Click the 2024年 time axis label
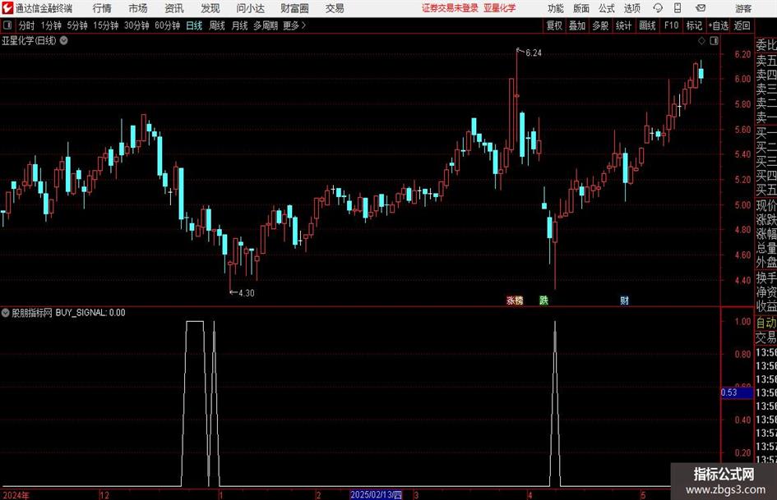This screenshot has height=500, width=777. click(16, 495)
